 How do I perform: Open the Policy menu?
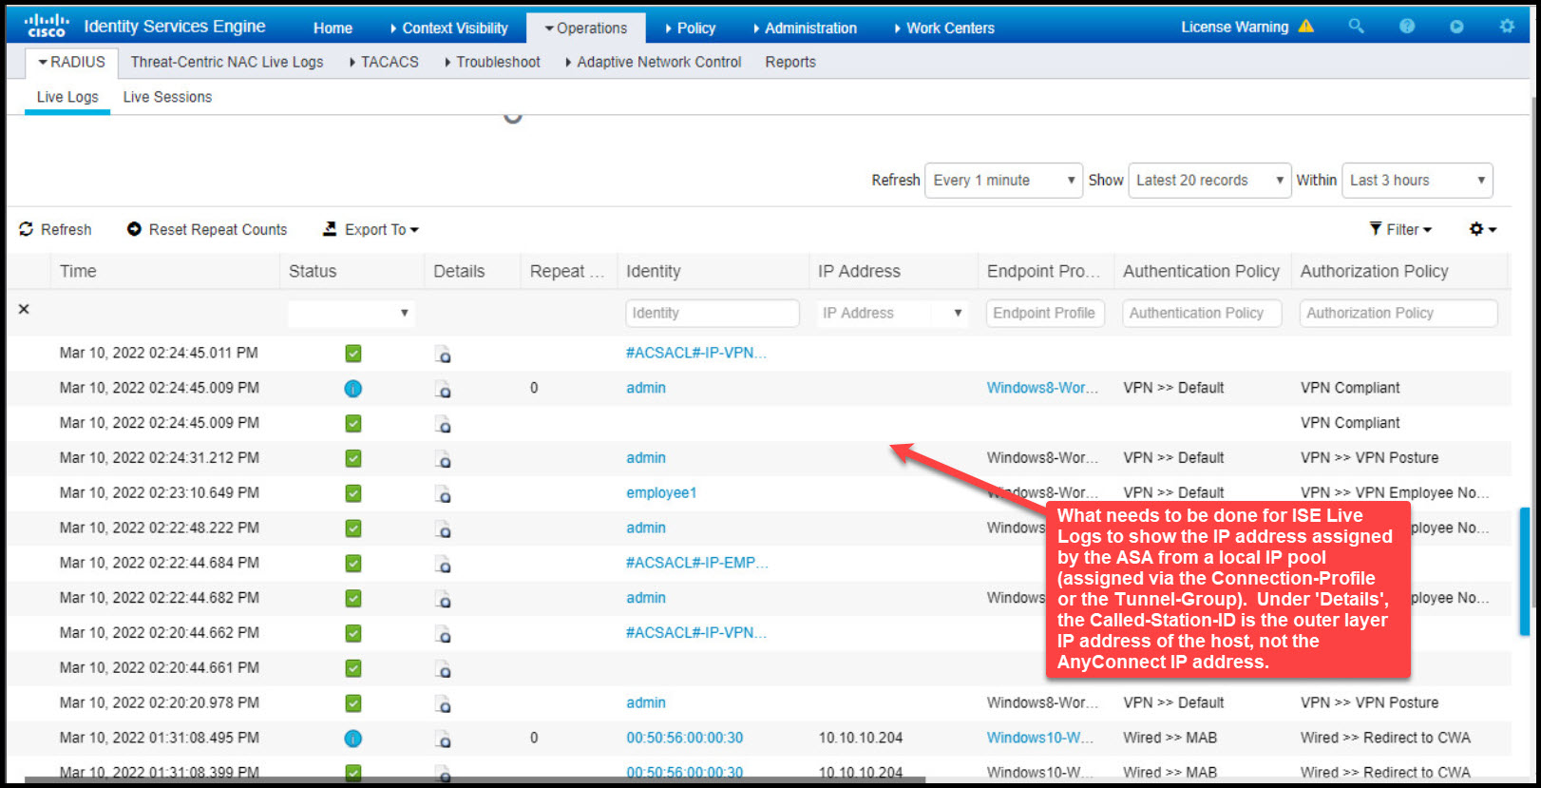pyautogui.click(x=690, y=28)
